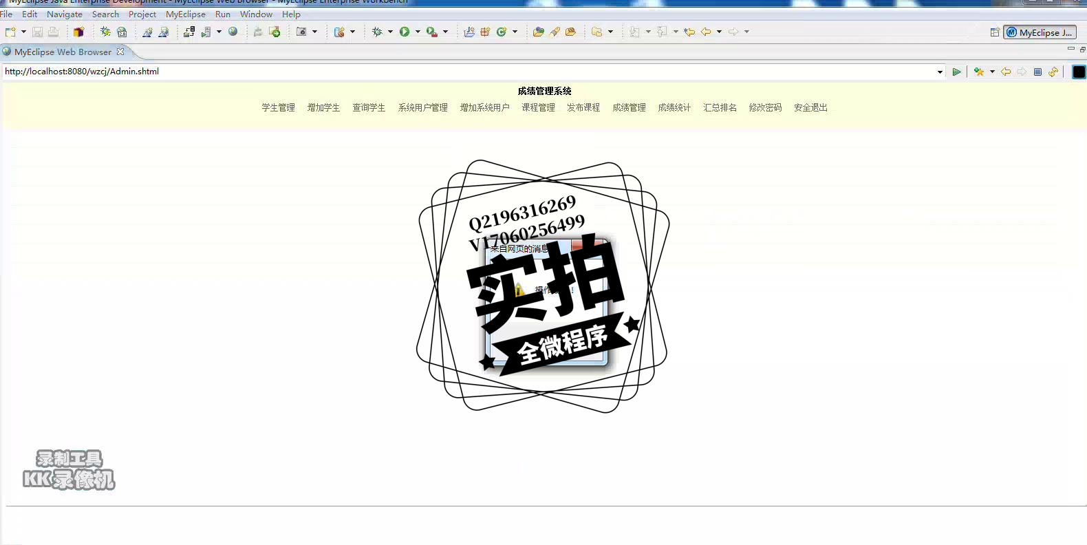
Task: Click the Print toolbar icon
Action: [53, 32]
